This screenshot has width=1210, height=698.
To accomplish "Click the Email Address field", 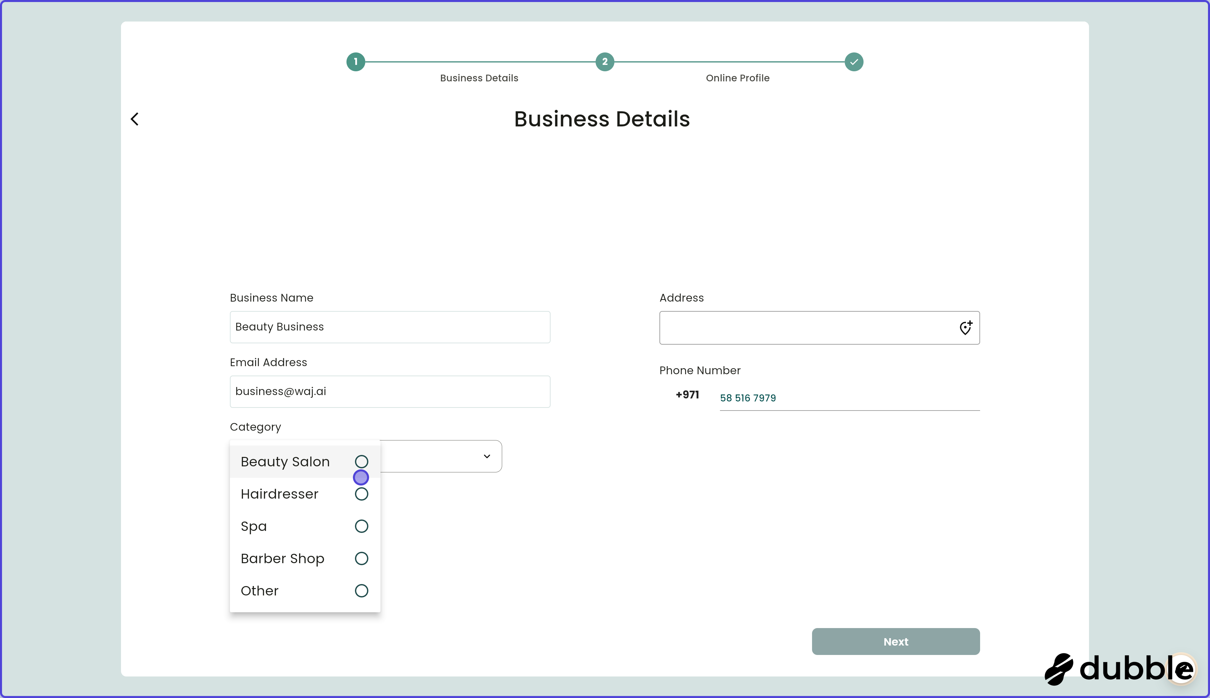I will [390, 391].
